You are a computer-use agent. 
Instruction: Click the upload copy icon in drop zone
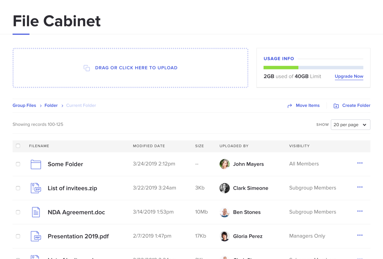(87, 68)
